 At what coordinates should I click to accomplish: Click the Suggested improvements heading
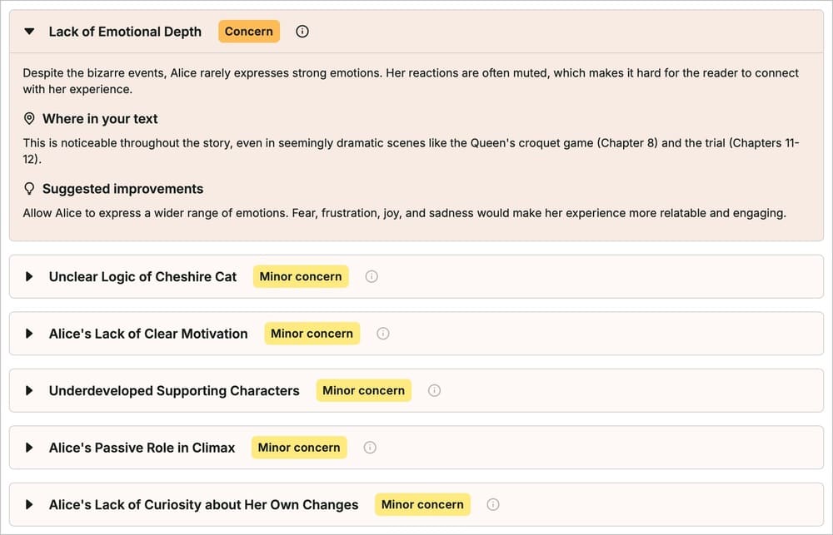pos(122,189)
